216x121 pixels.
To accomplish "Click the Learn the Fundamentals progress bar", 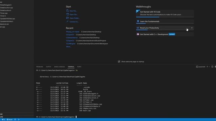I will [x=165, y=24].
